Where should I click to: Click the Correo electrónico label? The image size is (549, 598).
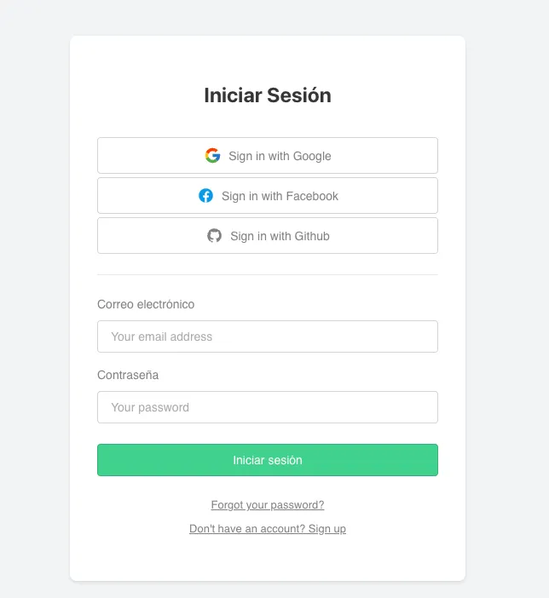pos(146,304)
